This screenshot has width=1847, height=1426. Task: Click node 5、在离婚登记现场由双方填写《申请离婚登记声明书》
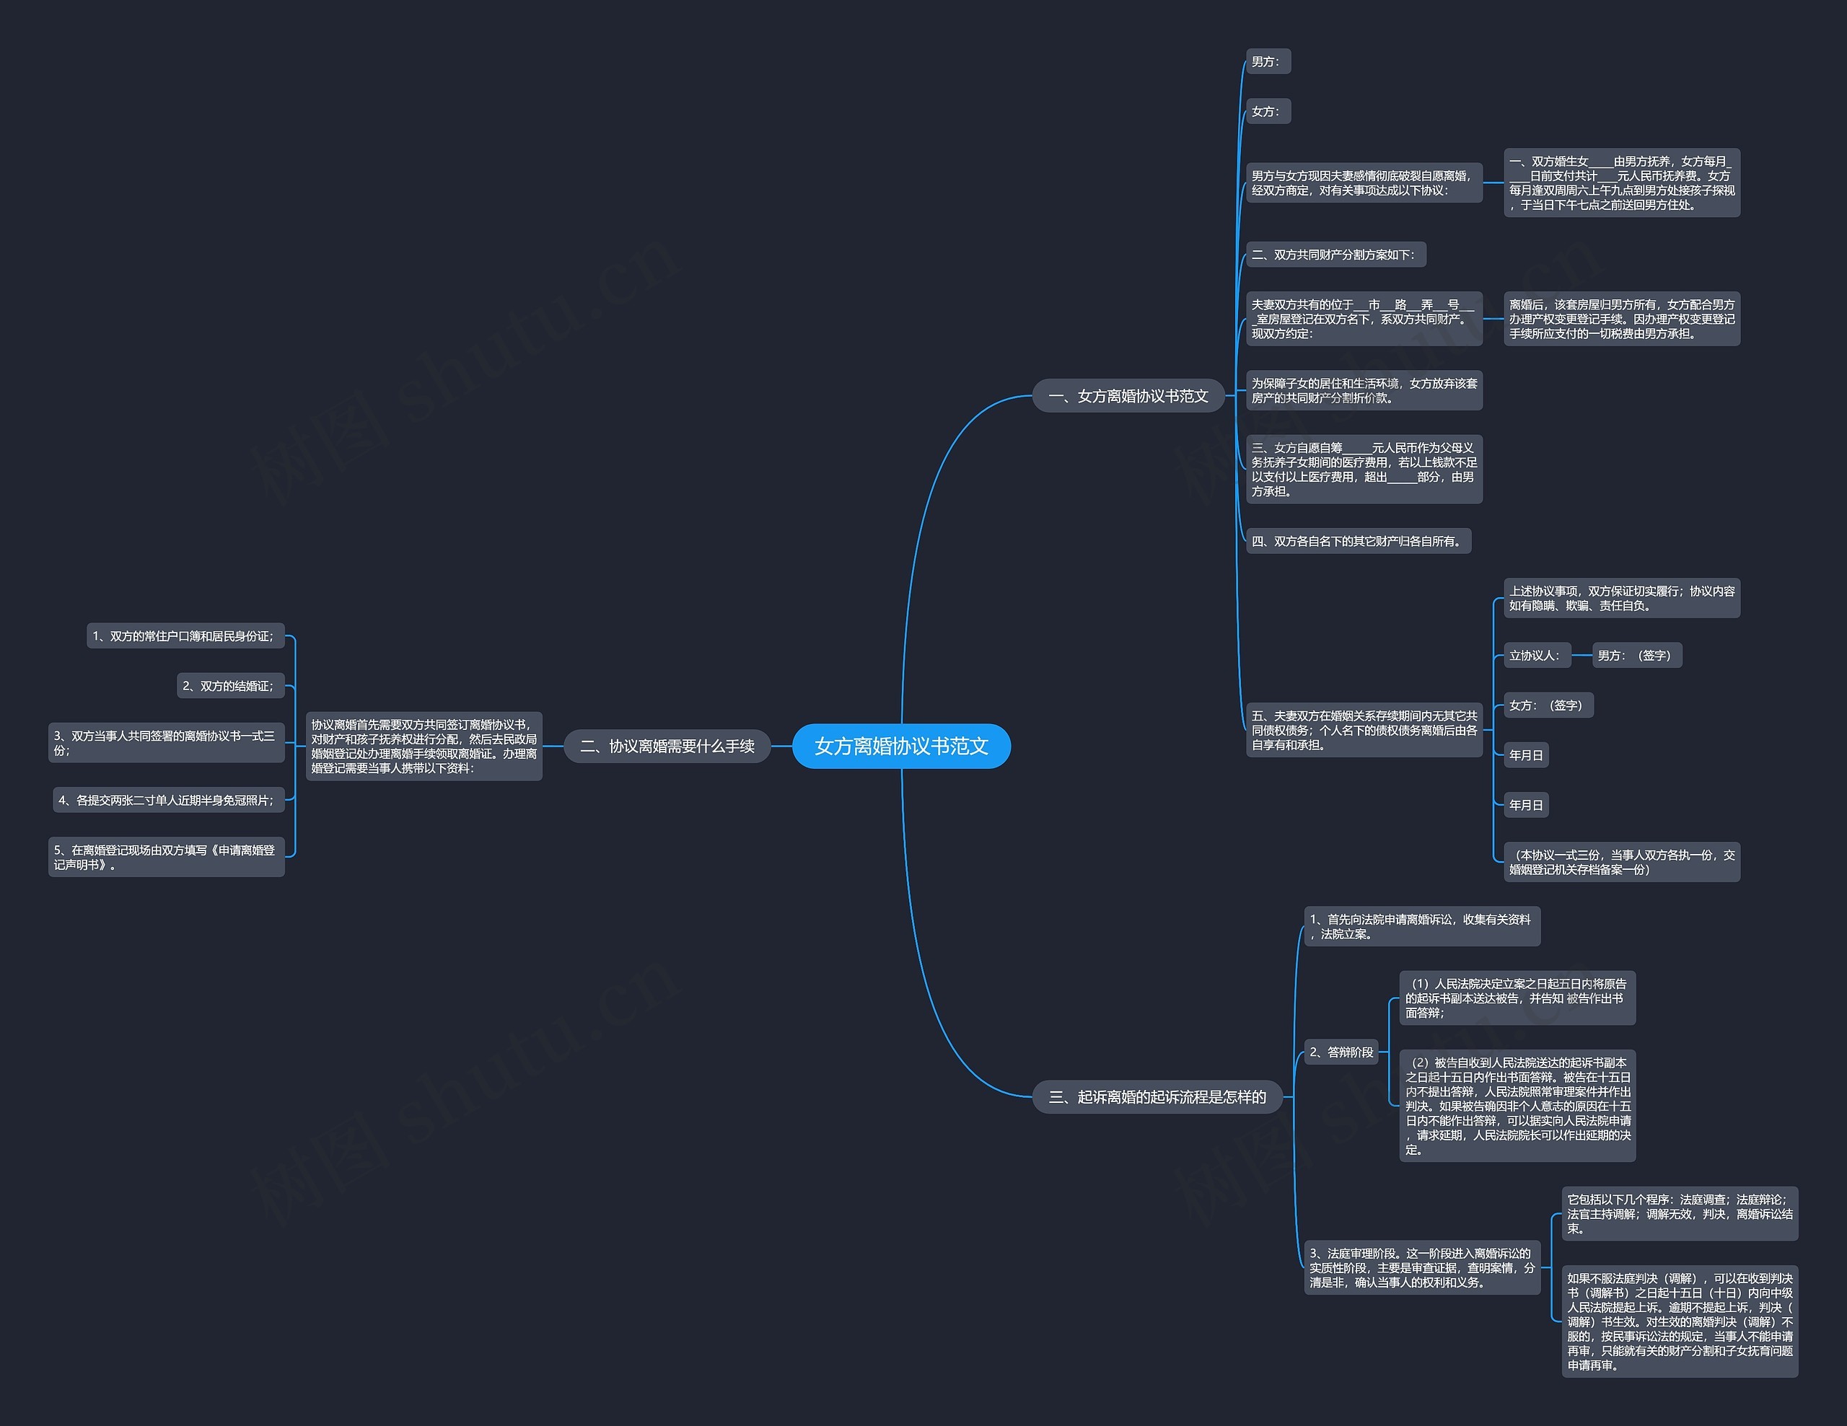tap(167, 857)
